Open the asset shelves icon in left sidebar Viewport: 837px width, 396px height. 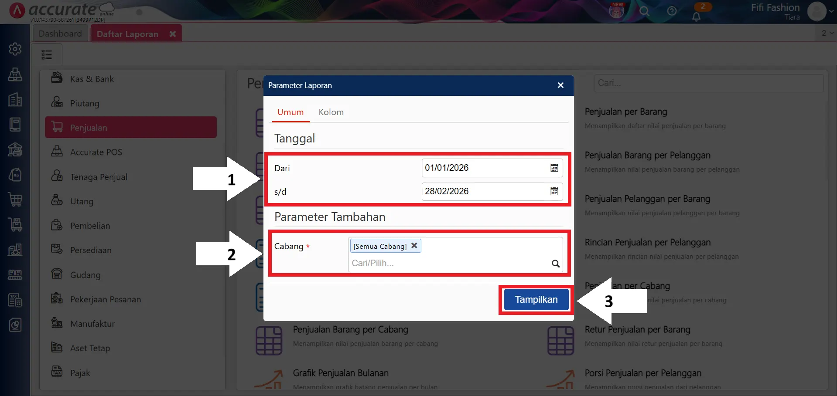[x=15, y=274]
